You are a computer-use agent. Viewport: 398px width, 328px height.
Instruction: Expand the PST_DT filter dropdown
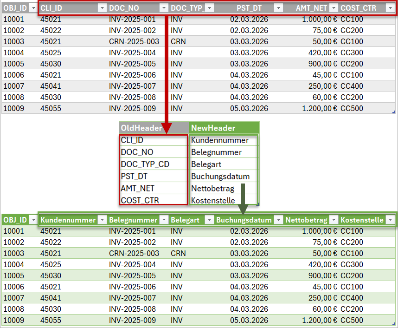coord(278,8)
